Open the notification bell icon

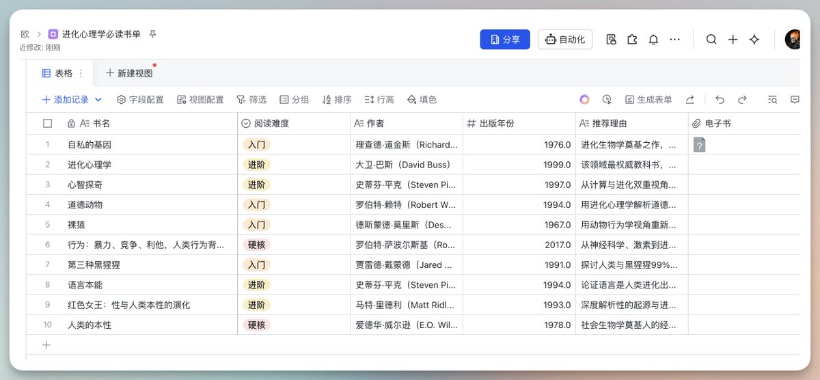(653, 40)
